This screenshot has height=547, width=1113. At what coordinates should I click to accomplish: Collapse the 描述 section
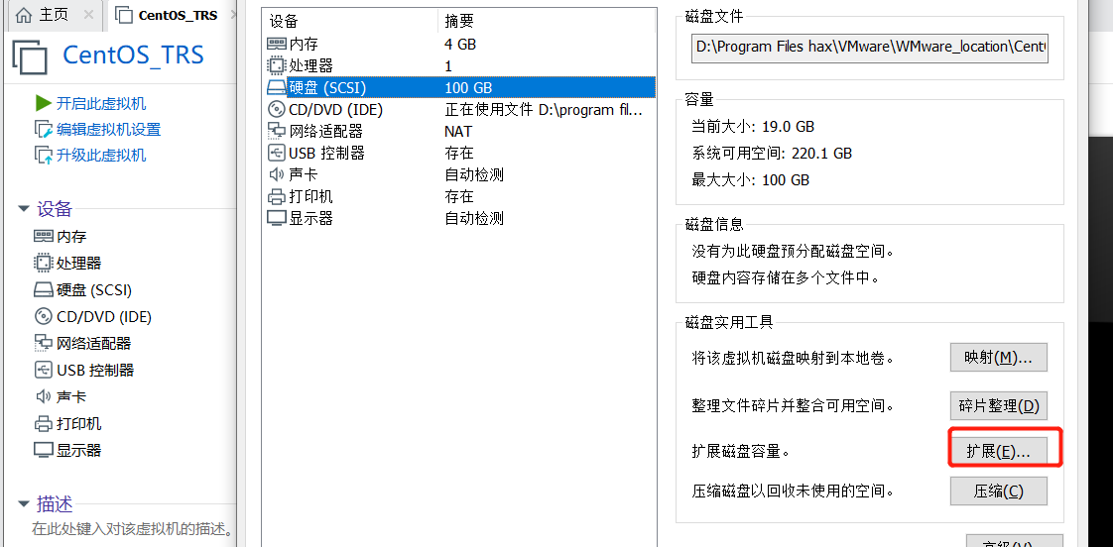coord(24,503)
